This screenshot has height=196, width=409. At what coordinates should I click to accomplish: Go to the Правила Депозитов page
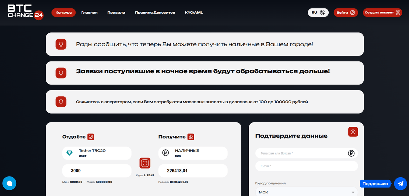(155, 13)
